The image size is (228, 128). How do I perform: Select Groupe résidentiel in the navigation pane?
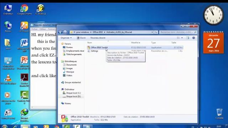71,82
